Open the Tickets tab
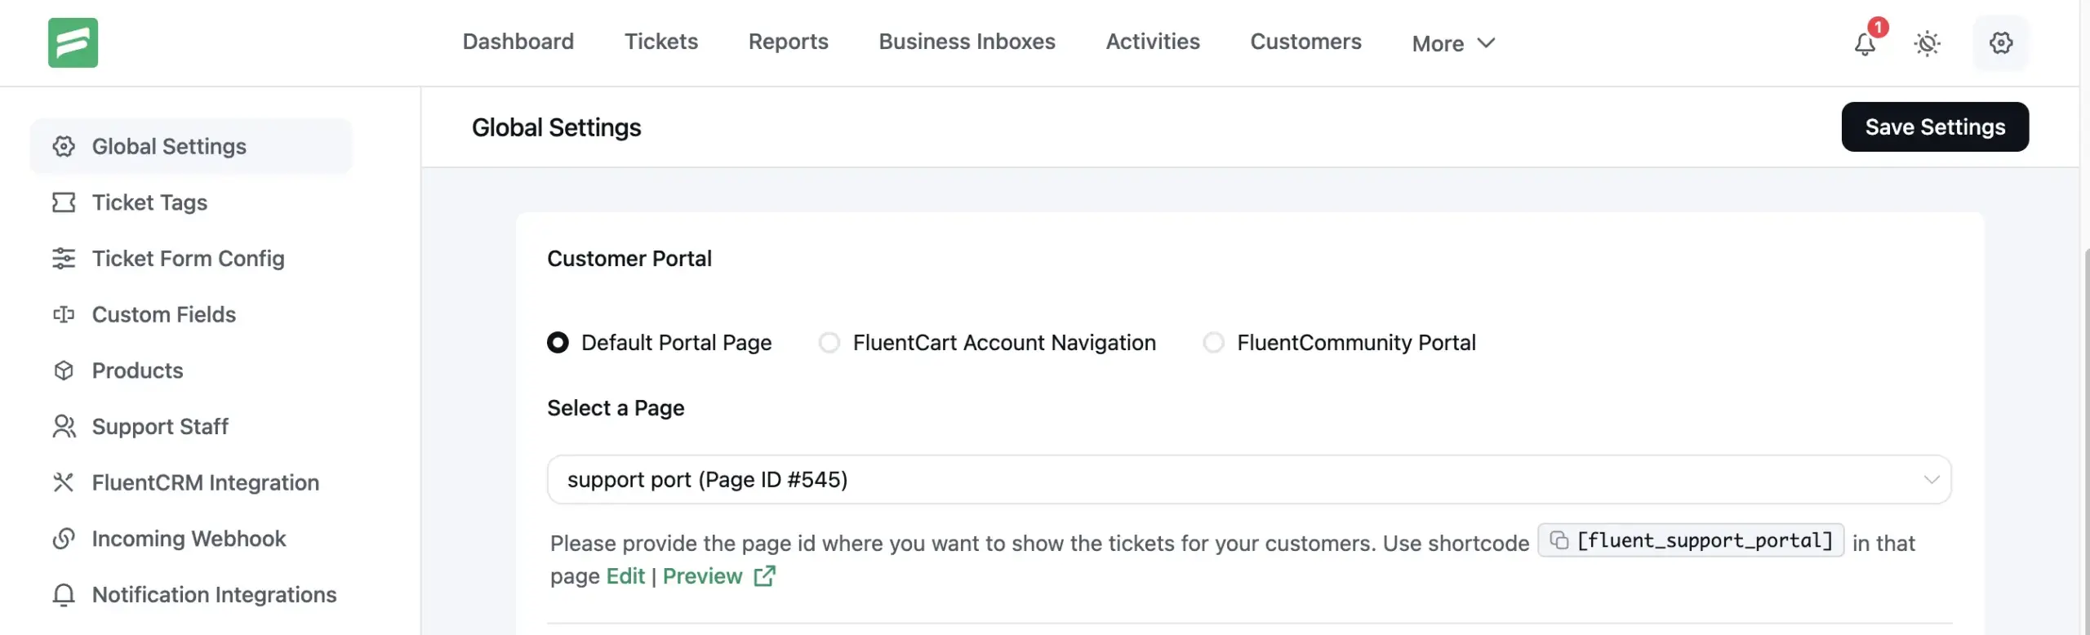Screen dimensions: 2090x635 click(661, 42)
